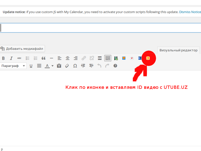
Task: Toggle bold formatting
Action: [x=3, y=58]
